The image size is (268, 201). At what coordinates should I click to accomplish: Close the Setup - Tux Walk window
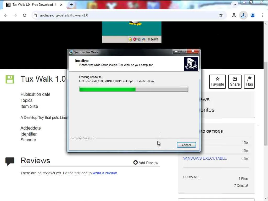click(193, 51)
